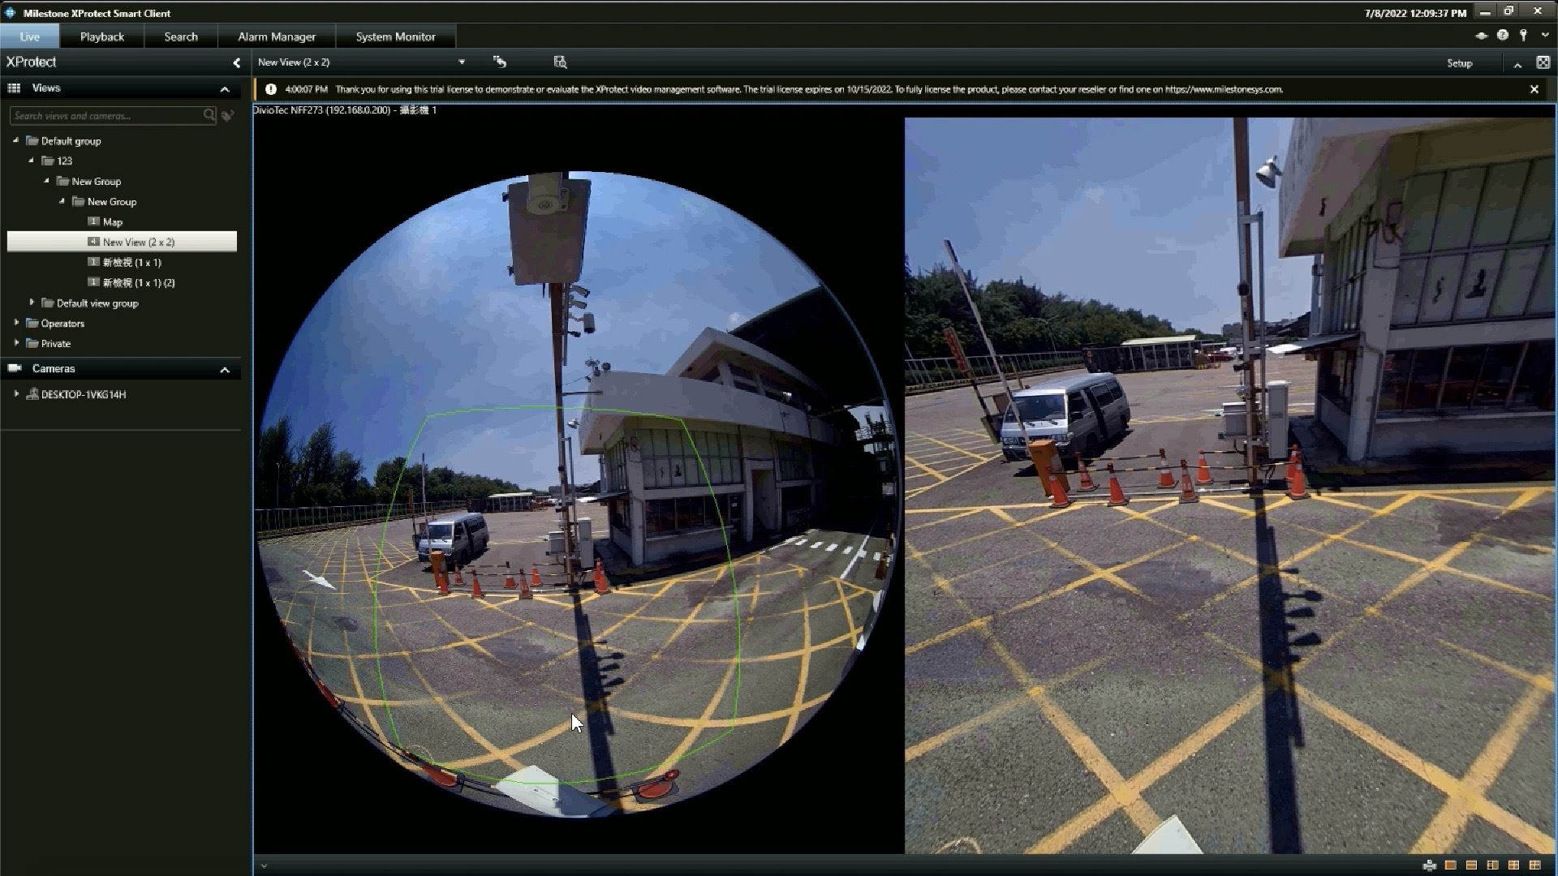Collapse the Default group tree node
This screenshot has height=876, width=1558.
15,140
